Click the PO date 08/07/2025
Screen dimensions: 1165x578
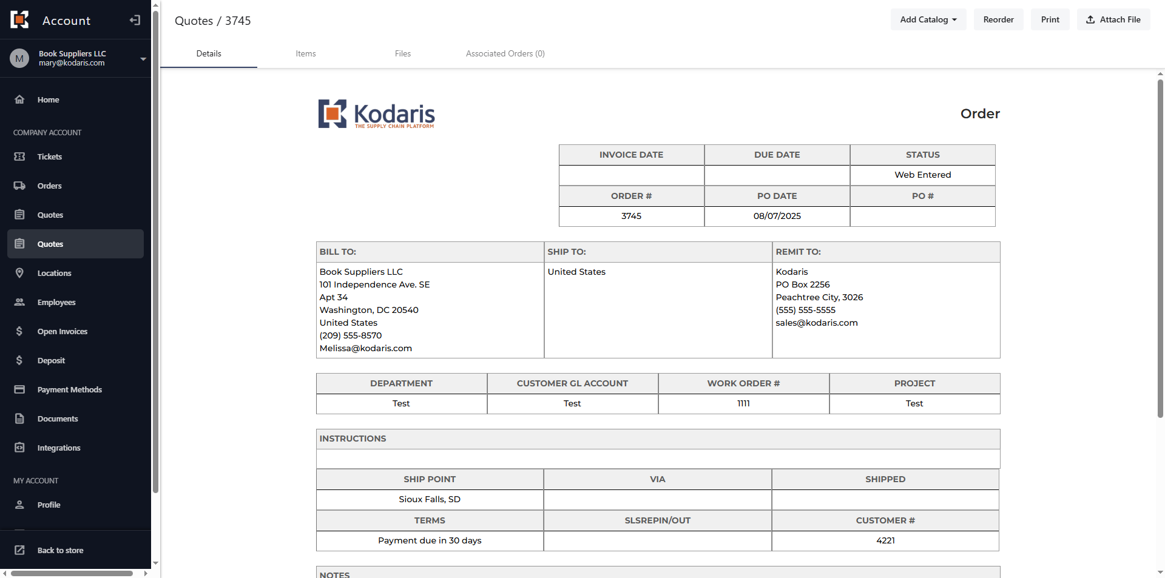(x=777, y=216)
